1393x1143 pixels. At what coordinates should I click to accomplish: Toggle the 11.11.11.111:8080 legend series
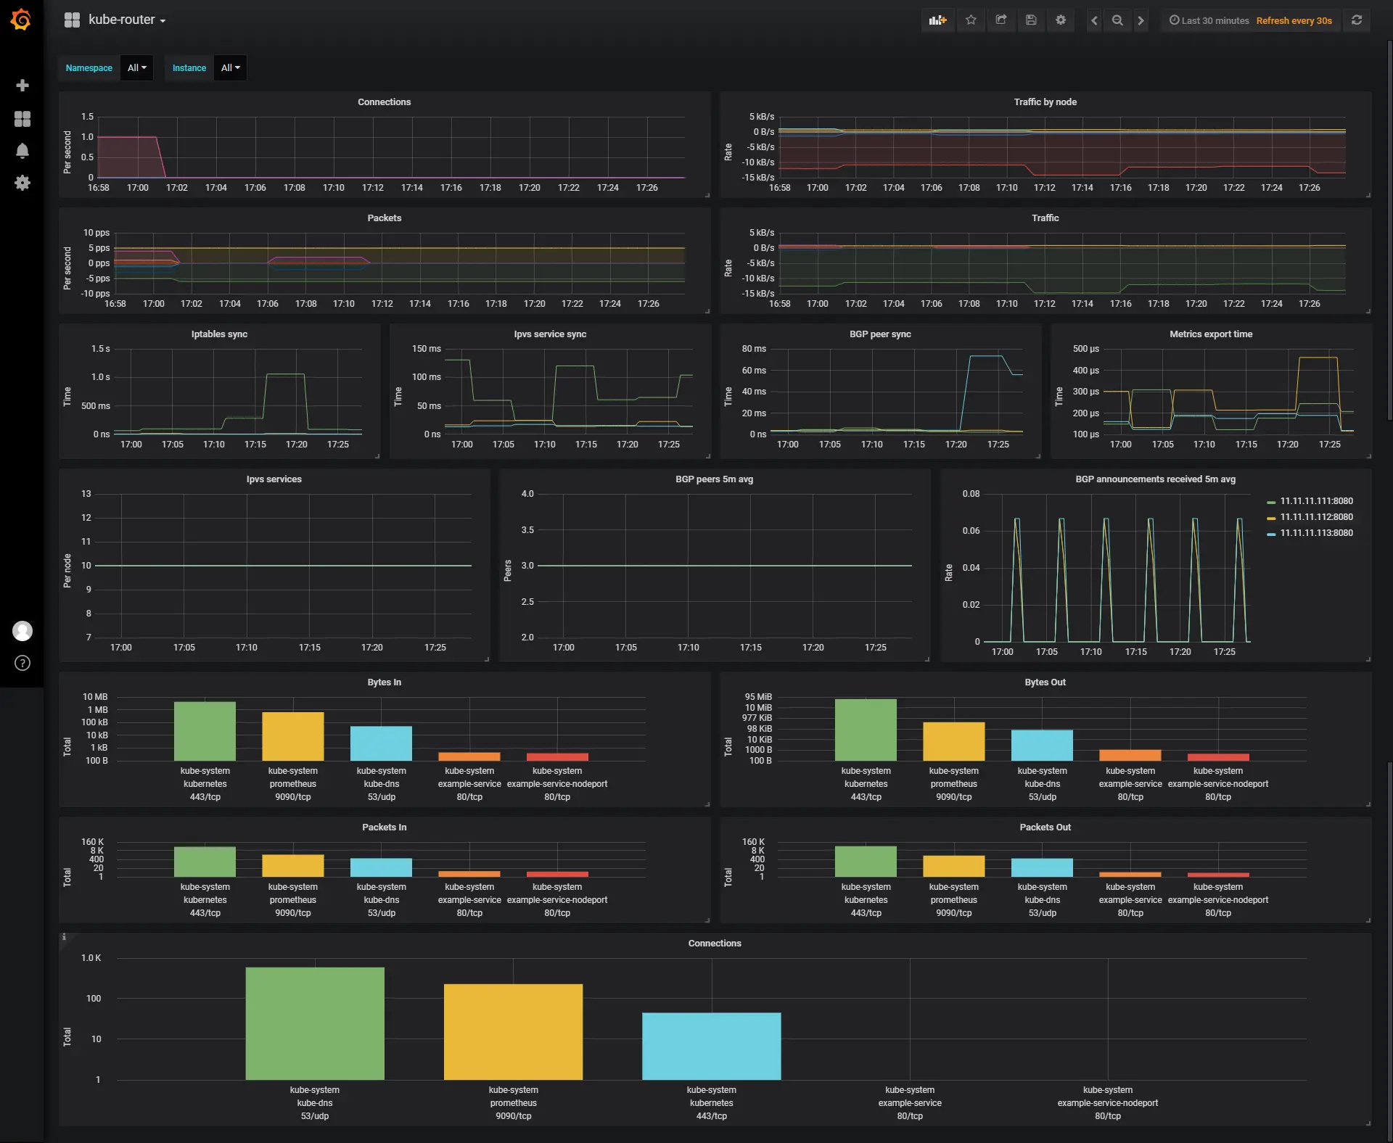pos(1315,501)
